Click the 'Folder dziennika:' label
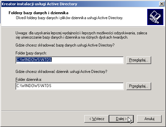This screenshot has height=127, width=166. 29,79
